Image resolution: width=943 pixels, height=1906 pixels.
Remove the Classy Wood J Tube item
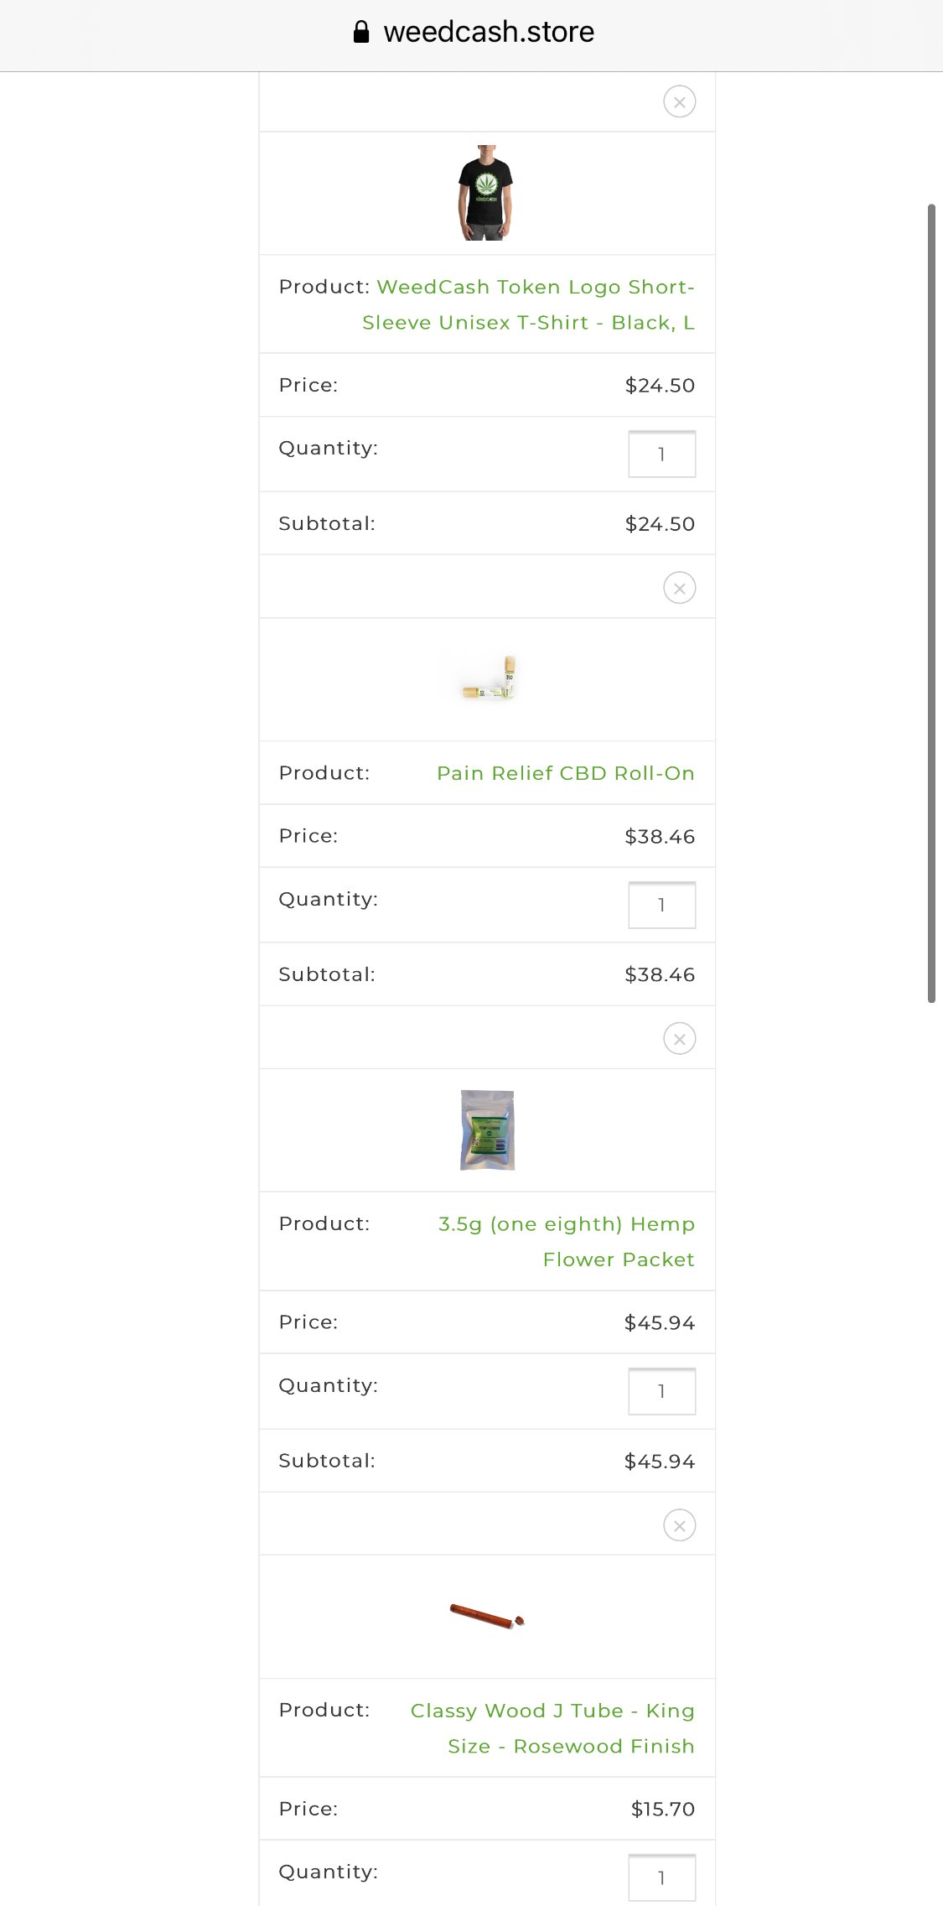679,1525
